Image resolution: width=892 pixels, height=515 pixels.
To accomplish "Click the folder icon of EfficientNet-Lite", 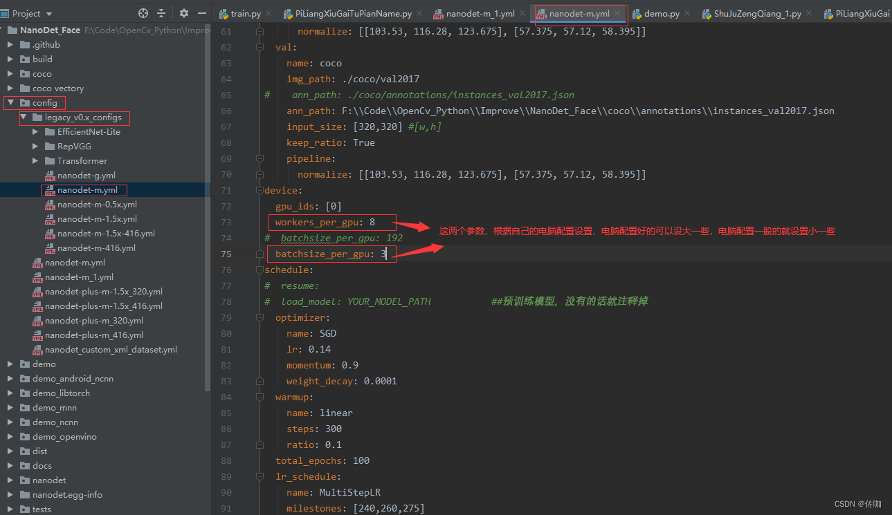I will [50, 132].
